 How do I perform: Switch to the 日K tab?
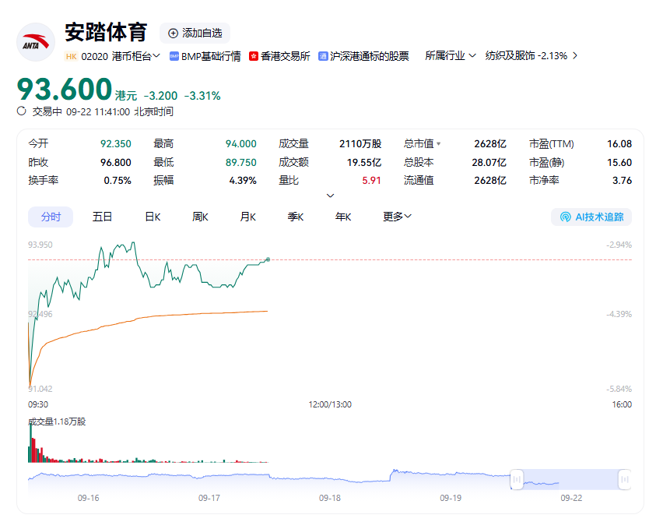pos(153,217)
